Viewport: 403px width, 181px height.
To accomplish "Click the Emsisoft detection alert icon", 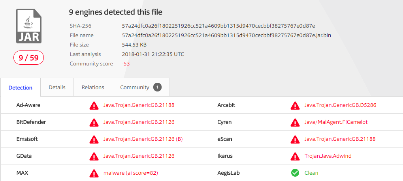I will [94, 139].
